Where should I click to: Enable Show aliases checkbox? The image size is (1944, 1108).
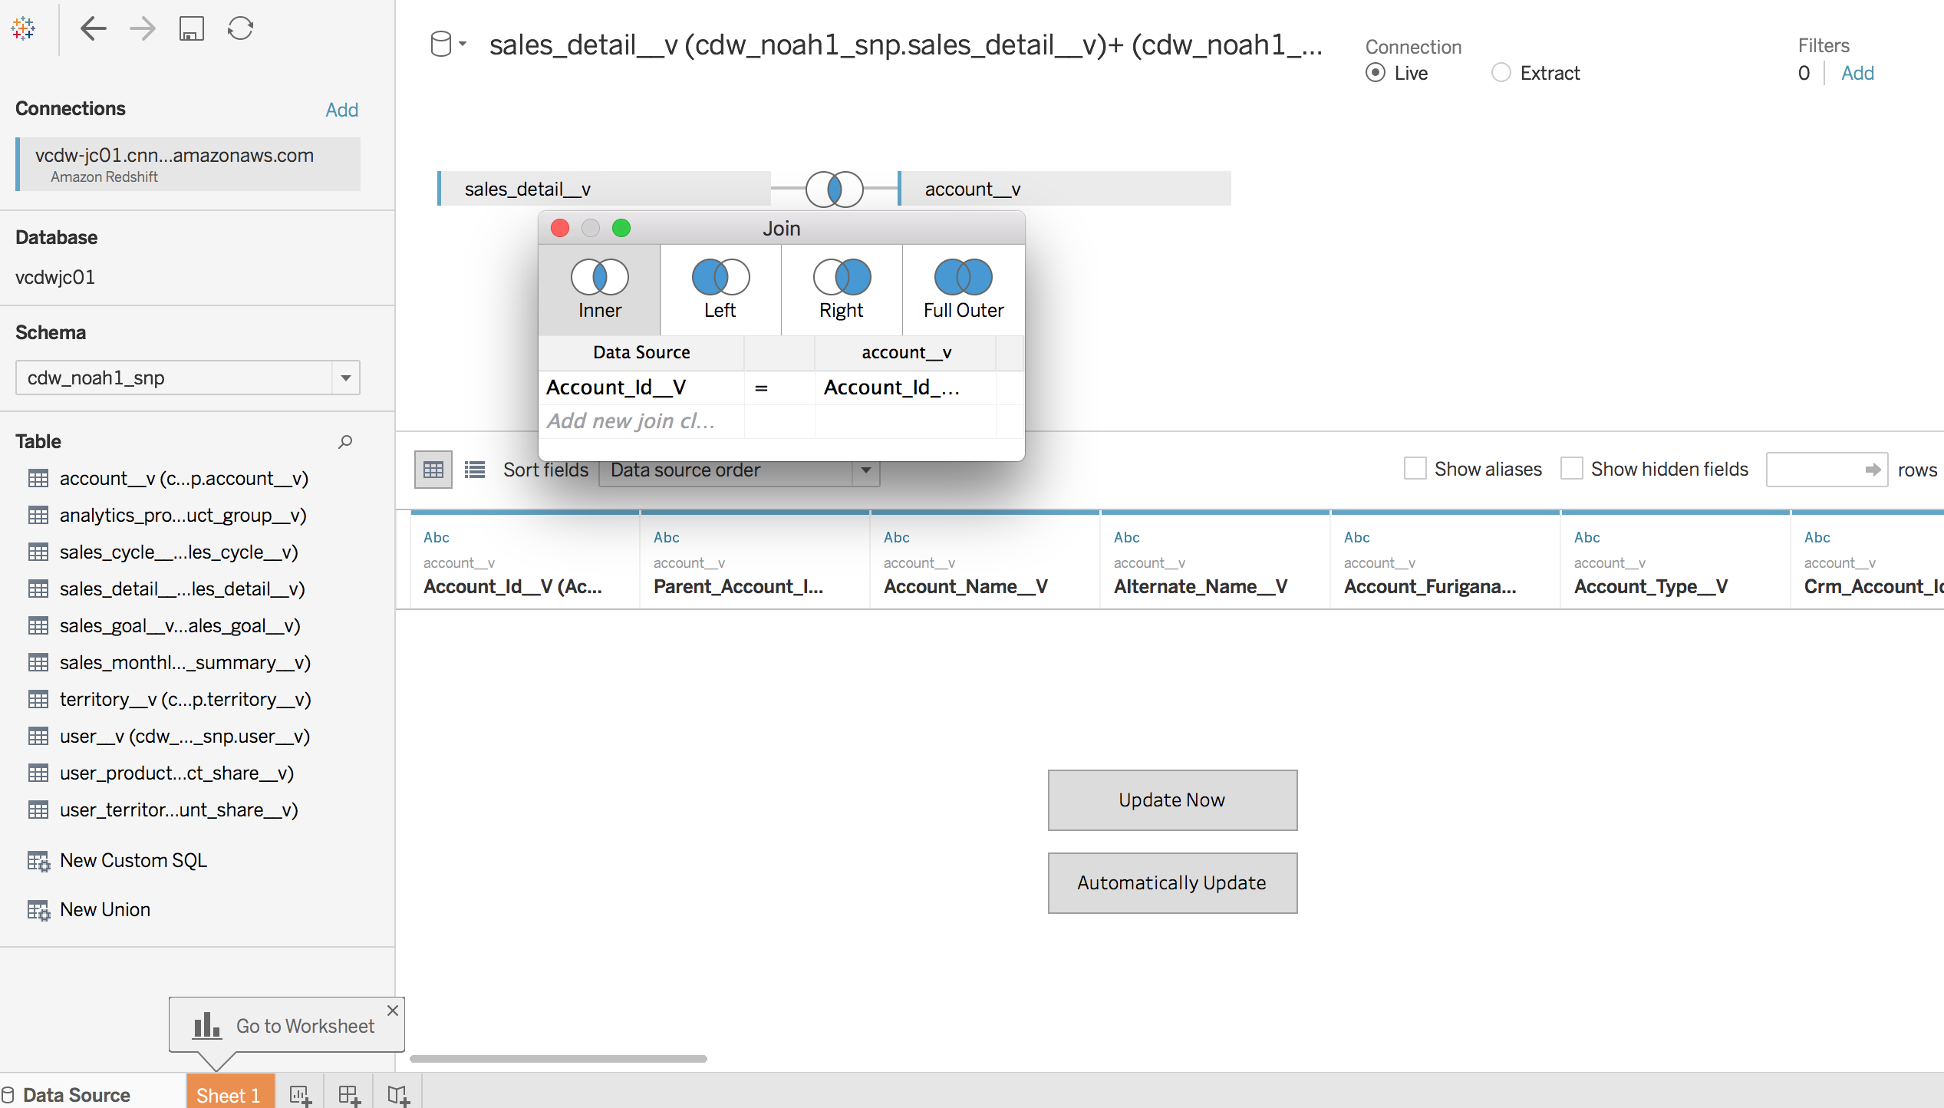[x=1415, y=469]
